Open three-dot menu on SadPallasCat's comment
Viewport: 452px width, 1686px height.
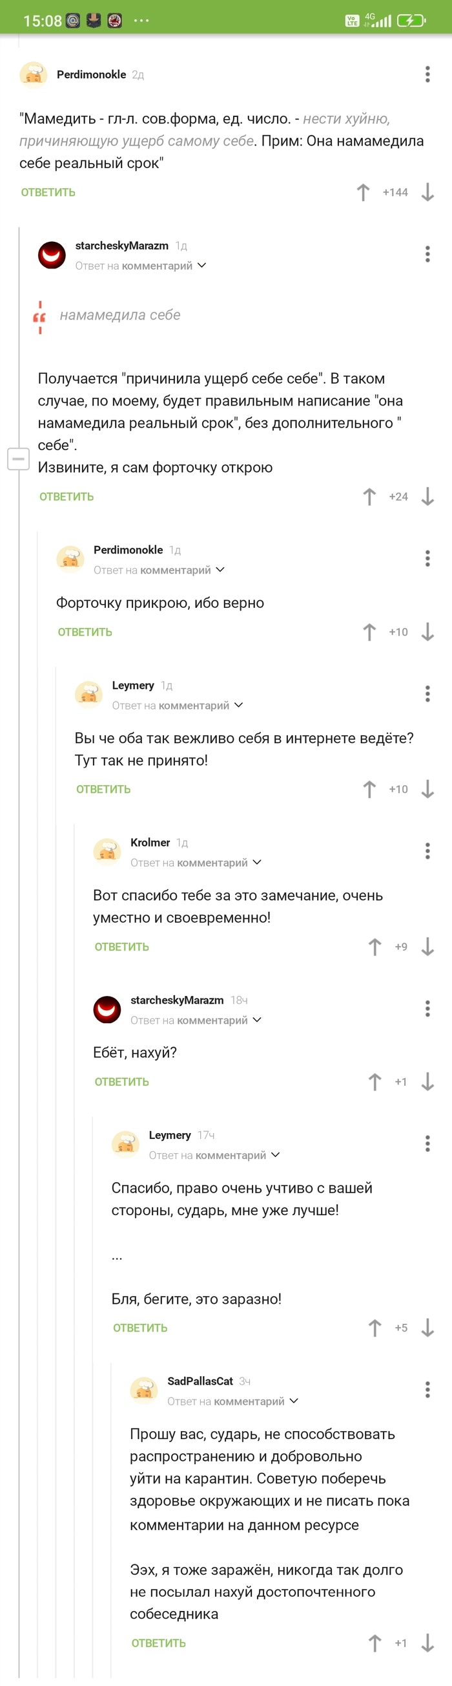(x=428, y=1390)
